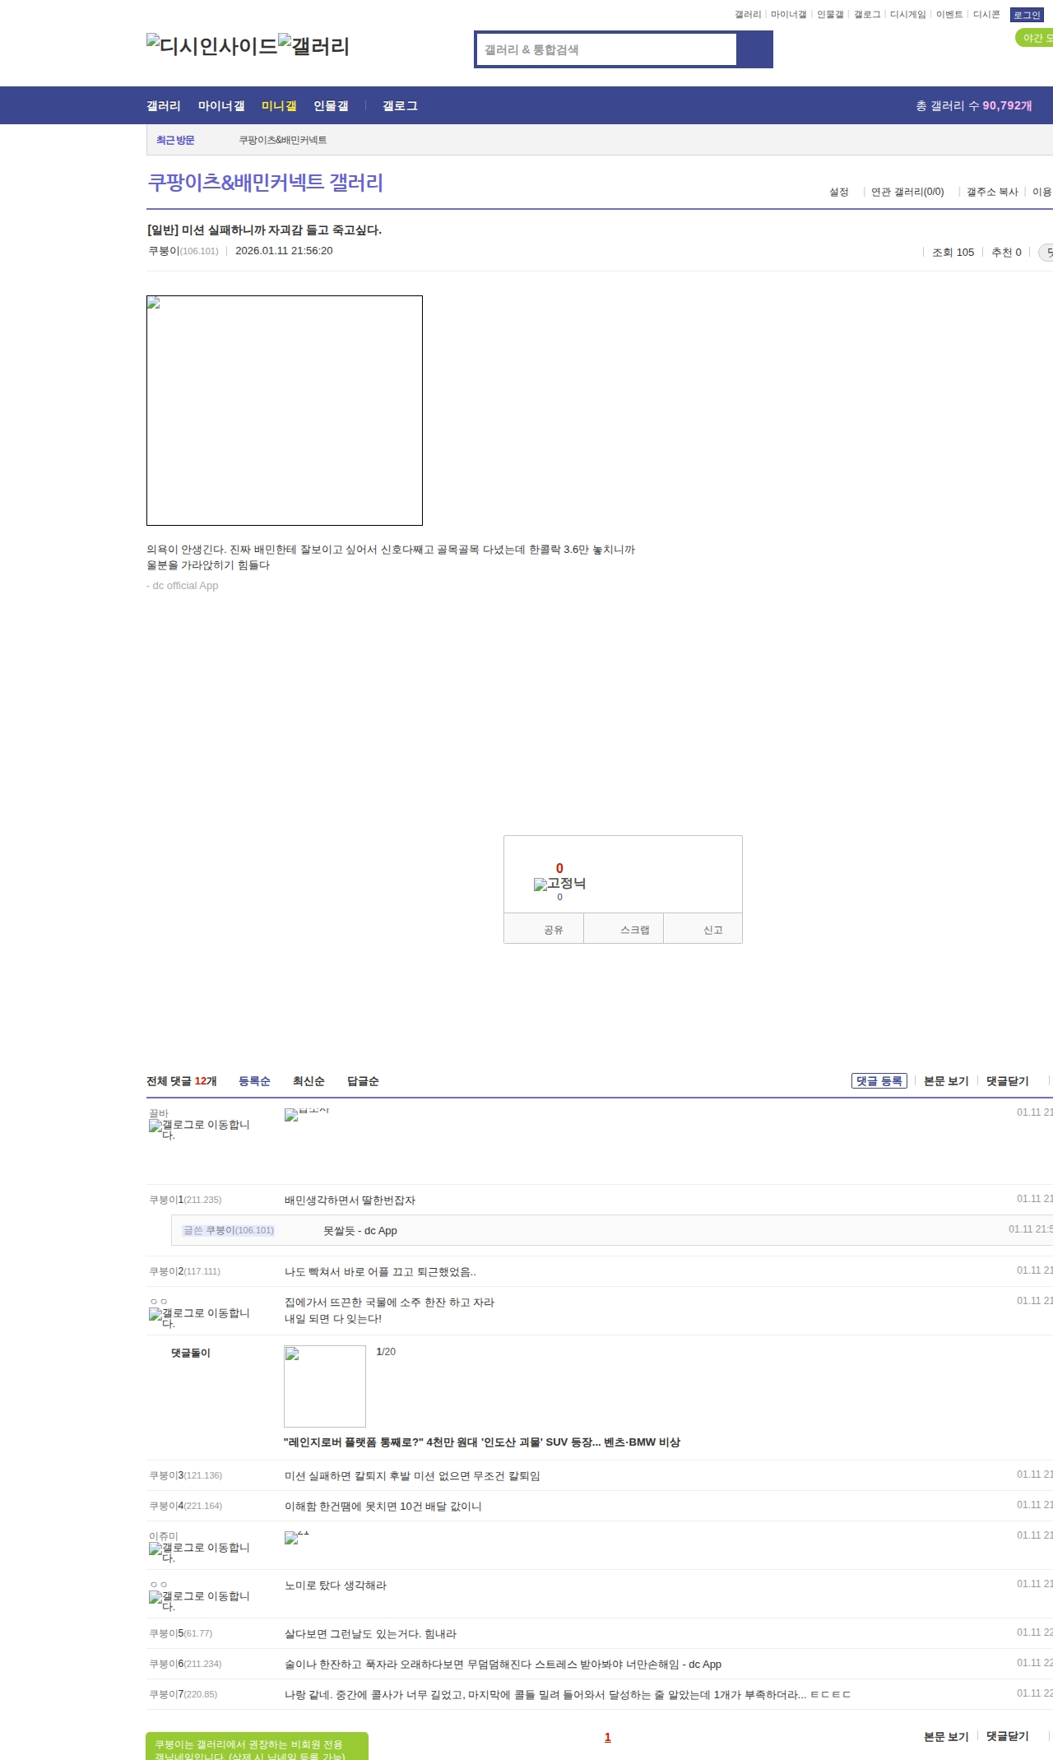The height and width of the screenshot is (1760, 1053).
Task: Click the 댓글돌이 label
Action: pos(191,1353)
